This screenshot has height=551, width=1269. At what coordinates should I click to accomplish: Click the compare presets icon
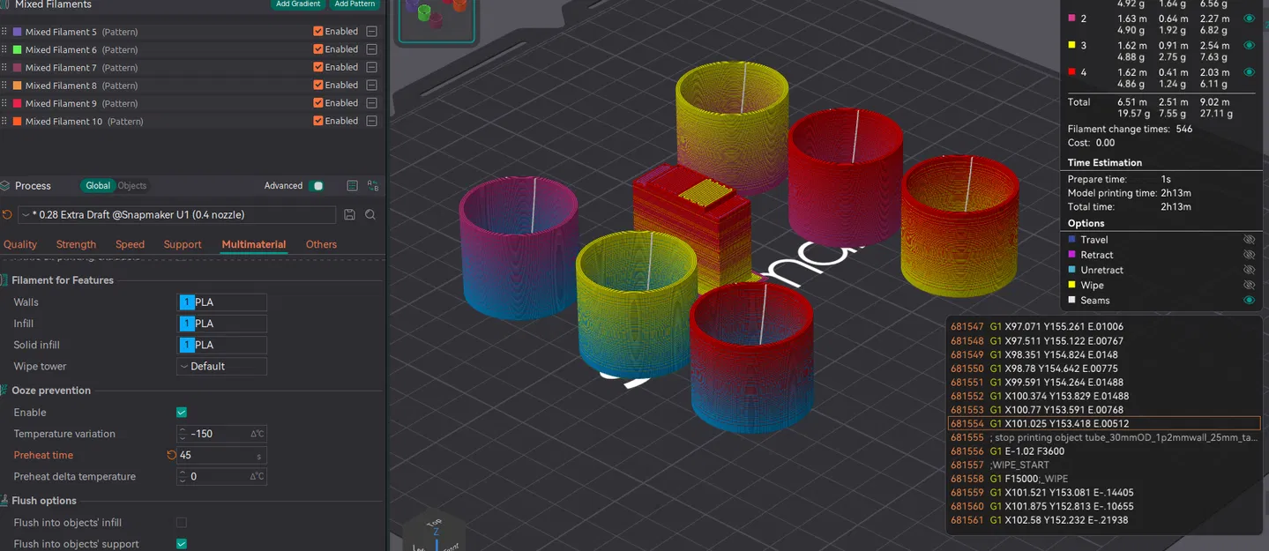(x=373, y=186)
